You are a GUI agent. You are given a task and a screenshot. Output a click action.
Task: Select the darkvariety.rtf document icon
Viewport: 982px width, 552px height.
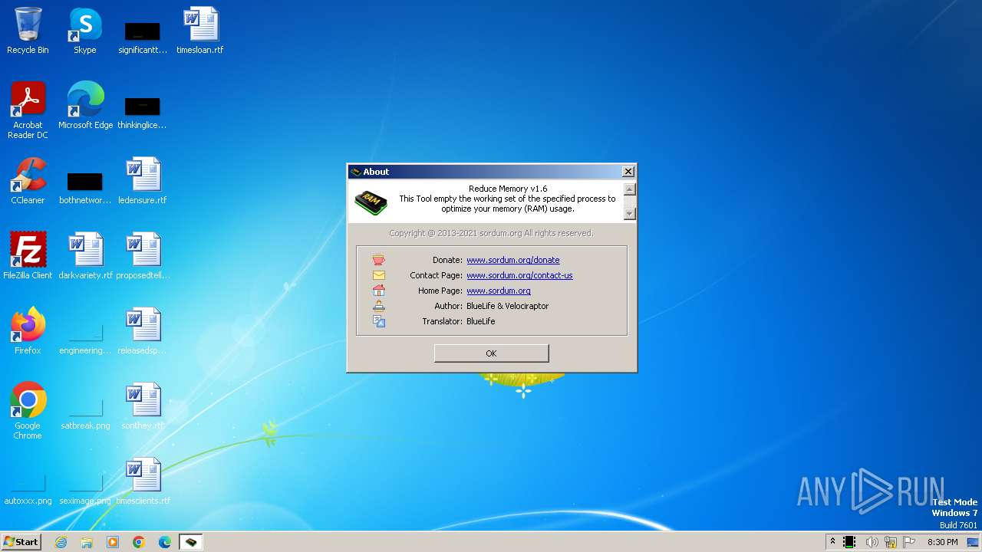(85, 256)
